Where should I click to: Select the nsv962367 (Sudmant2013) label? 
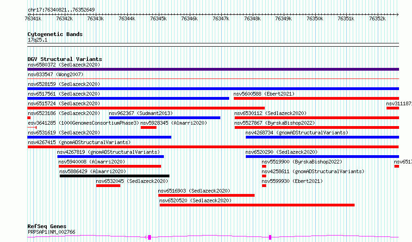[141, 113]
